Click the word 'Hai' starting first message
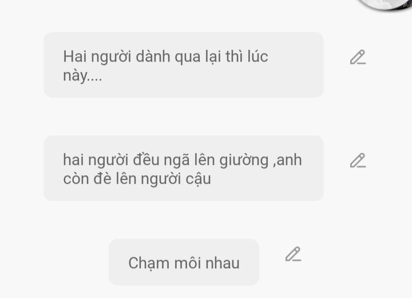This screenshot has width=412, height=298. pyautogui.click(x=75, y=57)
